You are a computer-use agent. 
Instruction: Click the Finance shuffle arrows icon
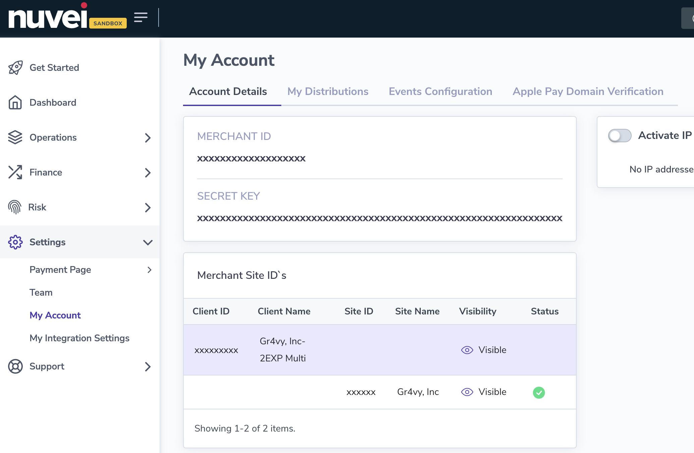click(x=15, y=172)
